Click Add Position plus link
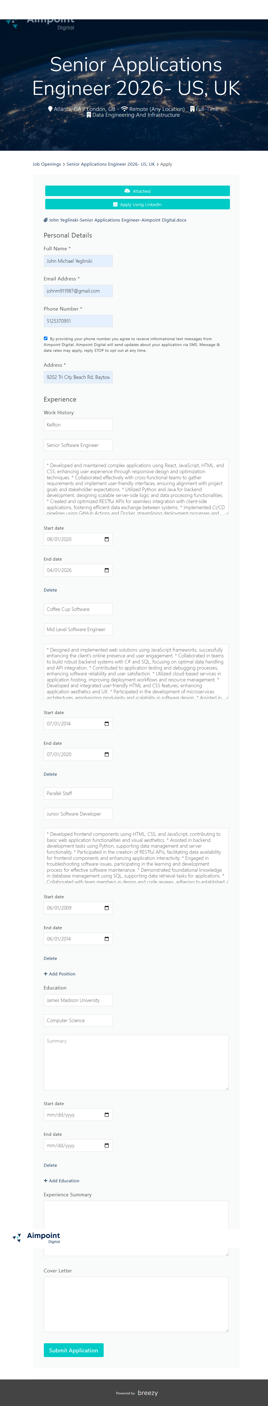Image resolution: width=268 pixels, height=1406 pixels. coord(60,974)
